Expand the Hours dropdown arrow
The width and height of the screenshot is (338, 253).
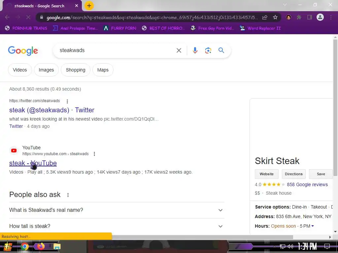(313, 226)
